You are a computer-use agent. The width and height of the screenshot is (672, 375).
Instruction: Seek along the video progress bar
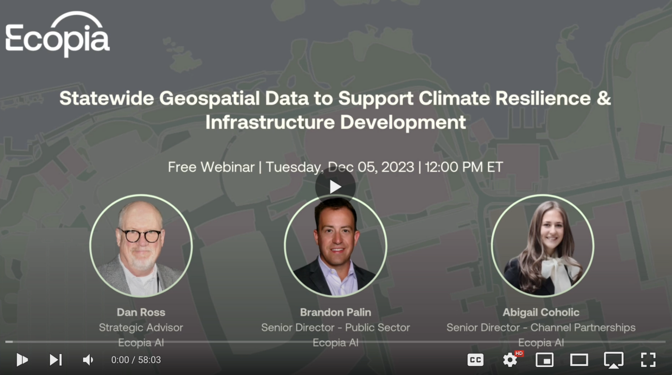pyautogui.click(x=335, y=342)
